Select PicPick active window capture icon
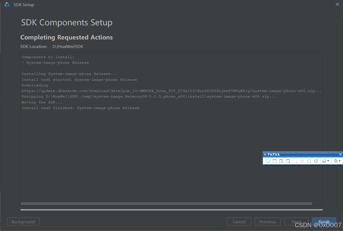Screen dimensions: 343x231 275,161
